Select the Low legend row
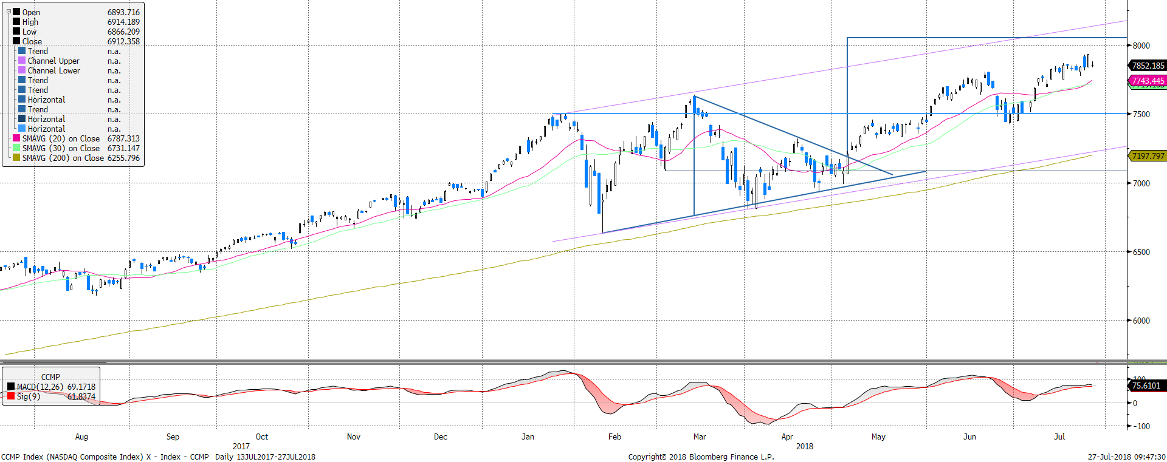The image size is (1167, 462). [29, 32]
